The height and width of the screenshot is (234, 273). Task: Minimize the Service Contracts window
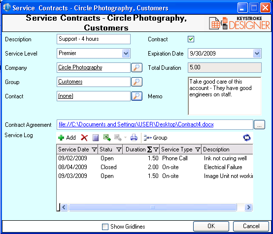coord(242,8)
